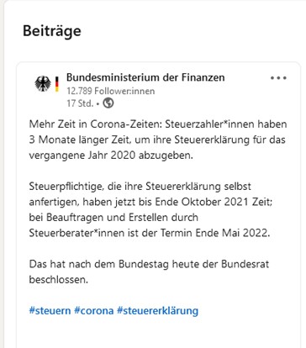The width and height of the screenshot is (306, 348).
Task: Click the Beiträge section heading
Action: pyautogui.click(x=52, y=31)
